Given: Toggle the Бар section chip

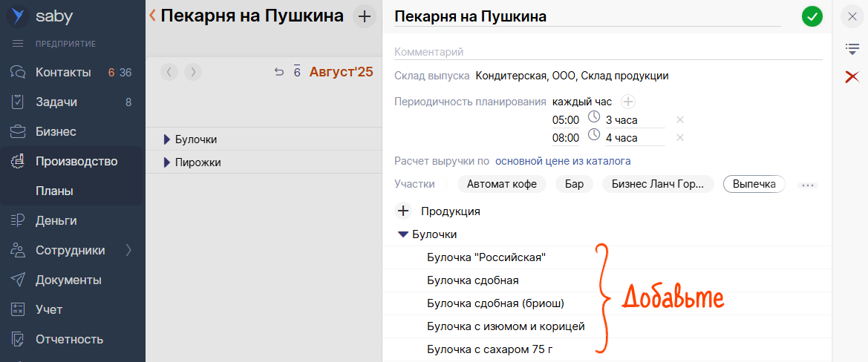Looking at the screenshot, I should click(574, 184).
